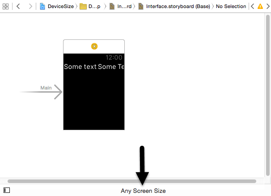Click the Main entry point arrow
Viewport: 271px width, 196px height.
(x=42, y=92)
